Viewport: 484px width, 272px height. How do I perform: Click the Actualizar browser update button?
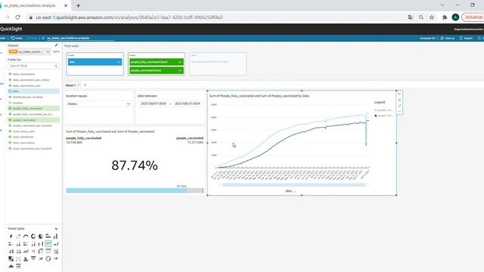[x=473, y=17]
